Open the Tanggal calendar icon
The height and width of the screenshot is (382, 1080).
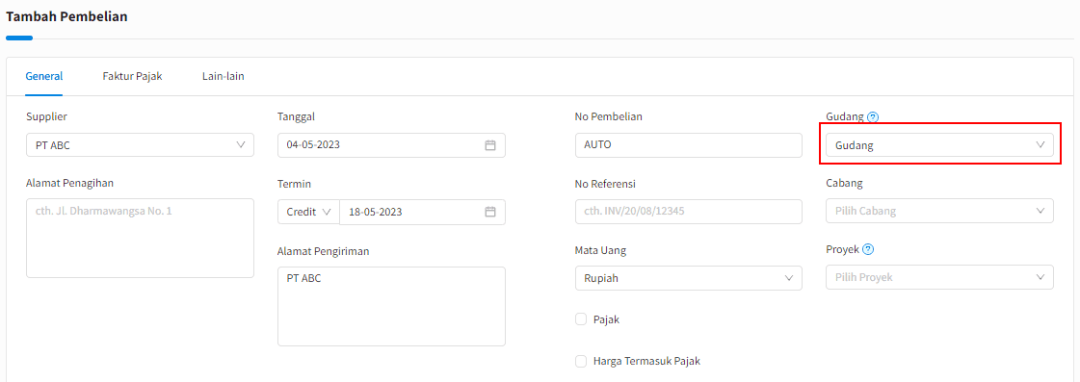490,145
